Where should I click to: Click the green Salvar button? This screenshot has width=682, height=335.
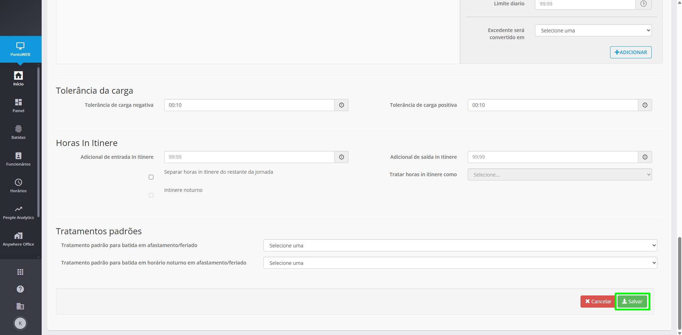click(632, 302)
